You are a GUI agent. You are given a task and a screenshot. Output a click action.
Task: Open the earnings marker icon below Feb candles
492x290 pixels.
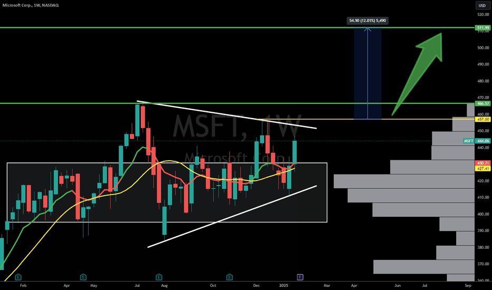click(x=18, y=277)
